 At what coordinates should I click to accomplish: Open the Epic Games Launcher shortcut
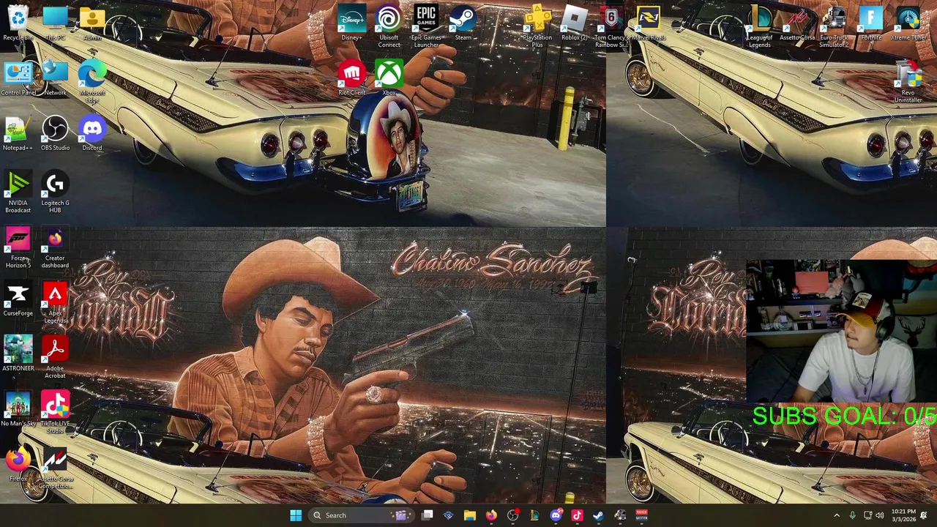click(426, 26)
